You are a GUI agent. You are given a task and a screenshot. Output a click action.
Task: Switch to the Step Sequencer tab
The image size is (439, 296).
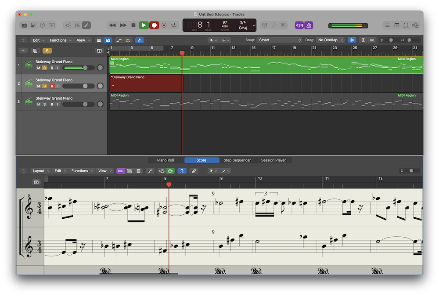(x=237, y=160)
